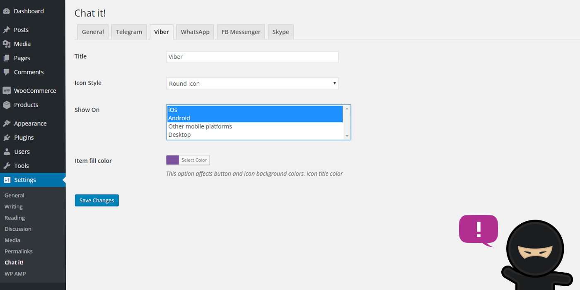The height and width of the screenshot is (290, 580).
Task: Click the Appearance brush icon
Action: point(7,123)
